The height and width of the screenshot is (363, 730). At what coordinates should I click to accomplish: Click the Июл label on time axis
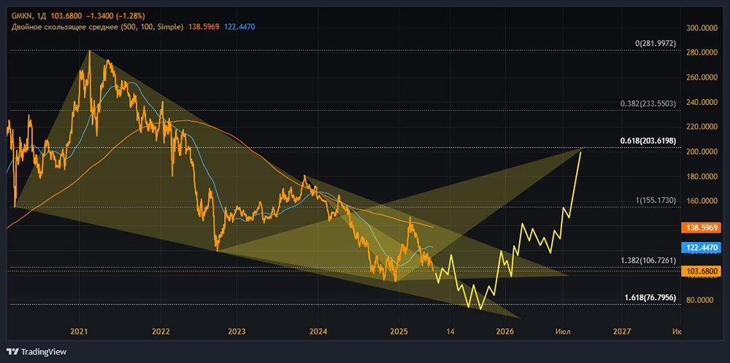[x=562, y=332]
